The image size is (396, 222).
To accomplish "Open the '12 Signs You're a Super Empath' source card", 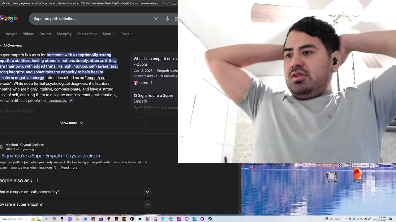I will (153, 98).
